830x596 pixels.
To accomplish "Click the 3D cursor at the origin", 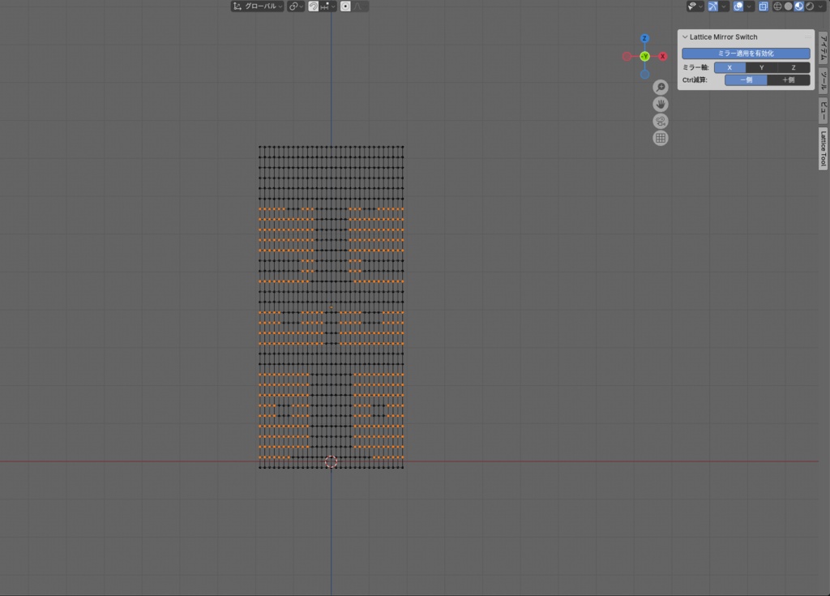I will coord(331,462).
